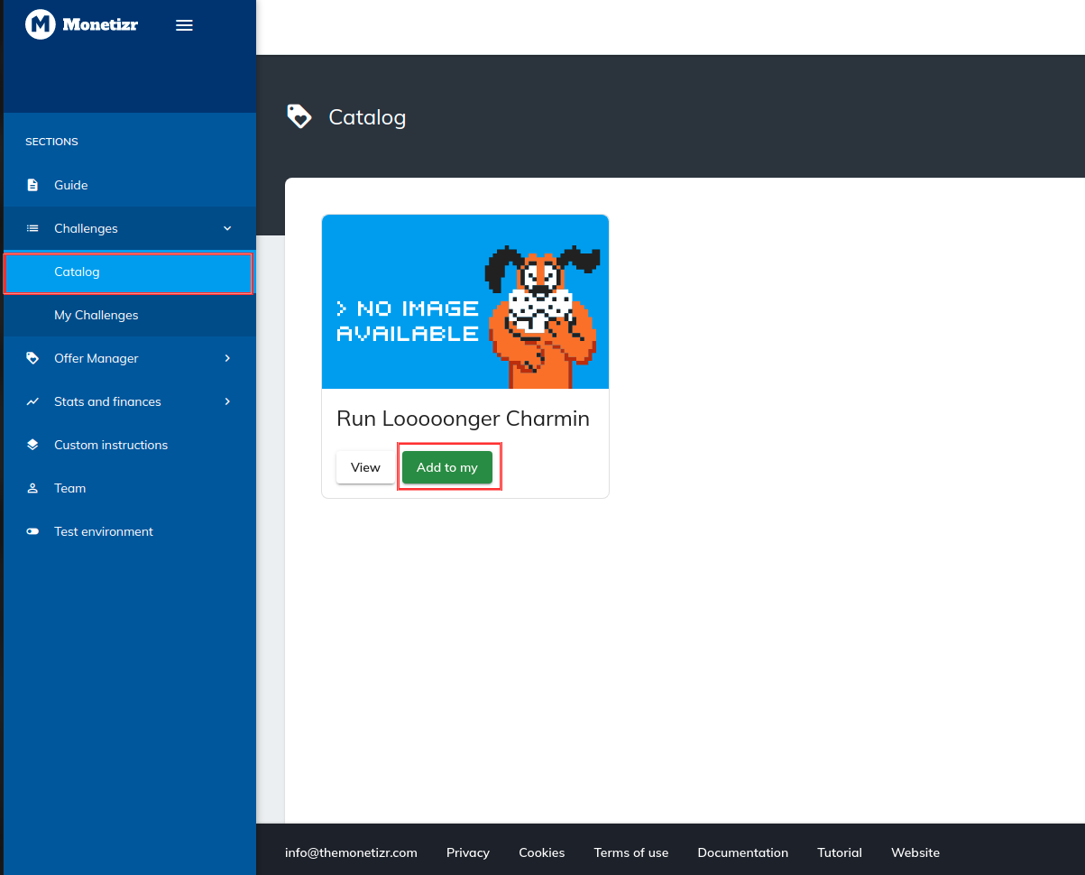The width and height of the screenshot is (1085, 875).
Task: Click the Offer Manager tag icon
Action: coord(32,358)
